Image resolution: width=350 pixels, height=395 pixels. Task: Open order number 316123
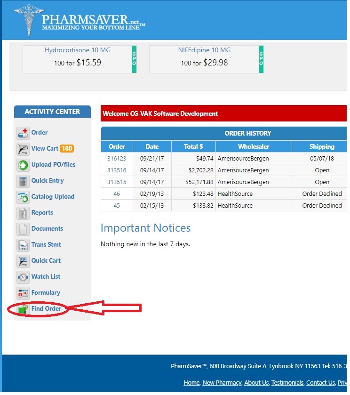pos(117,159)
